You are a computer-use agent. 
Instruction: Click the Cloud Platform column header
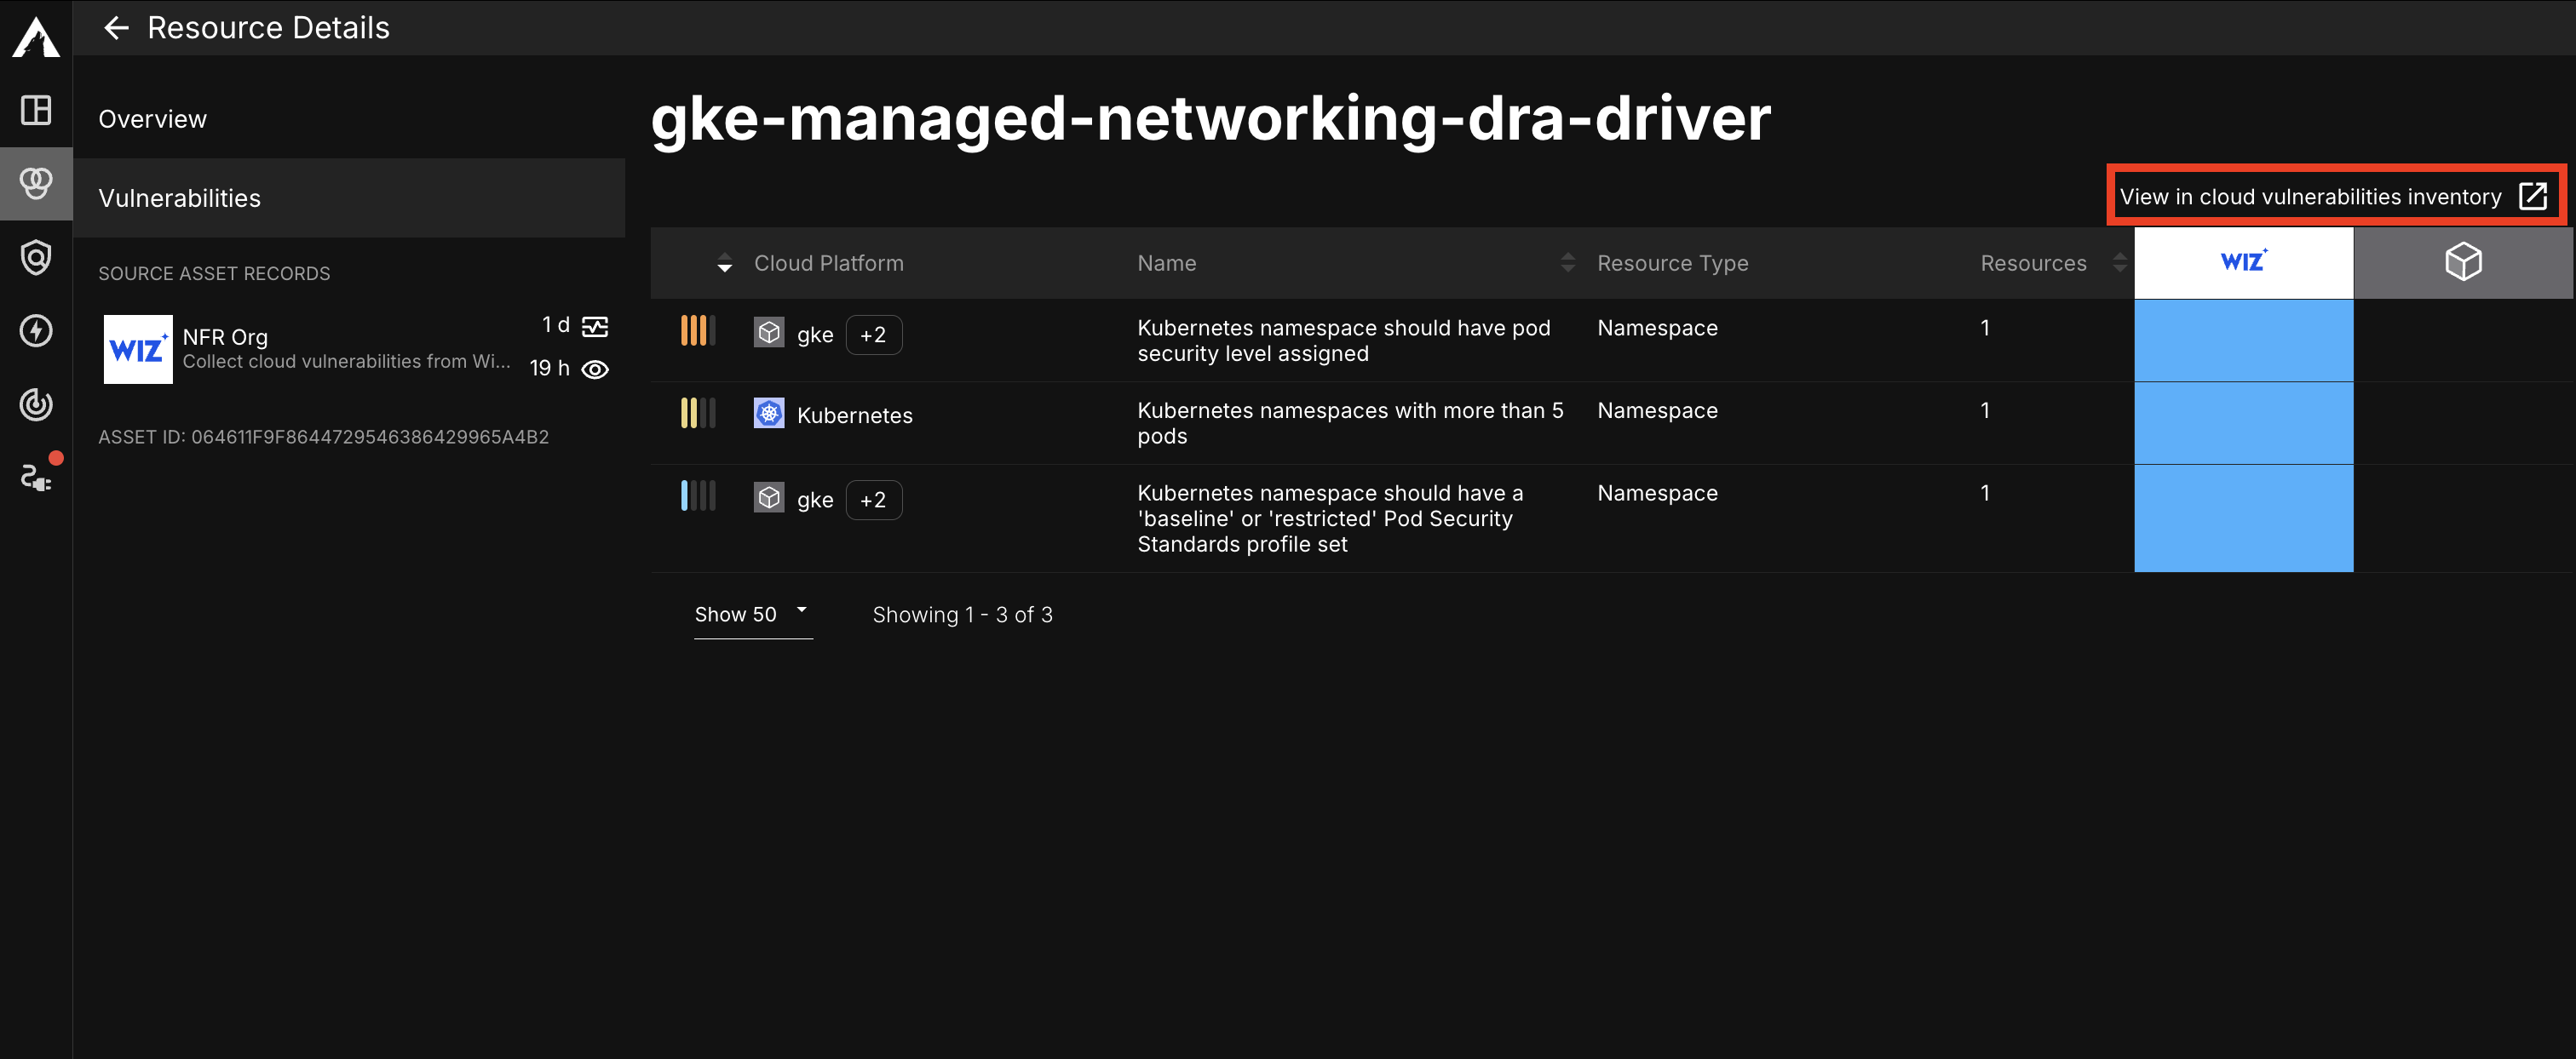click(x=828, y=263)
